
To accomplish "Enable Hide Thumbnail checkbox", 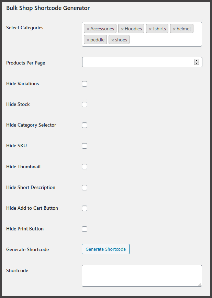I will pos(85,167).
